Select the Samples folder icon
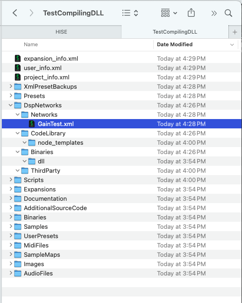 [18, 227]
